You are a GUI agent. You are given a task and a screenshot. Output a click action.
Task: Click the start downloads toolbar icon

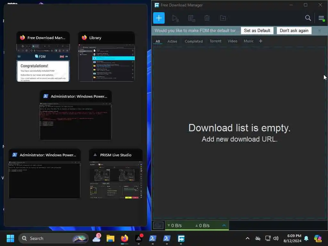point(175,18)
